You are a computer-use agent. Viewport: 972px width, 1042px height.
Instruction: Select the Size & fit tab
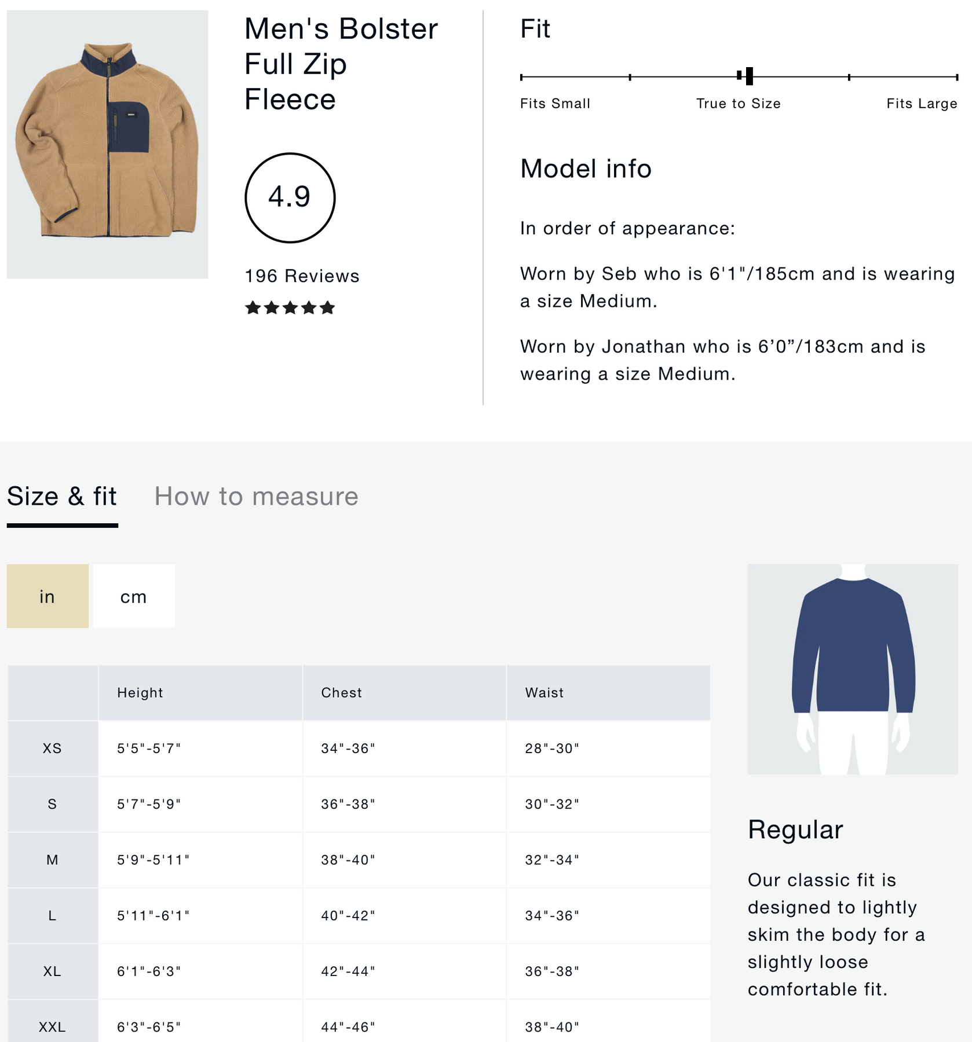[62, 497]
